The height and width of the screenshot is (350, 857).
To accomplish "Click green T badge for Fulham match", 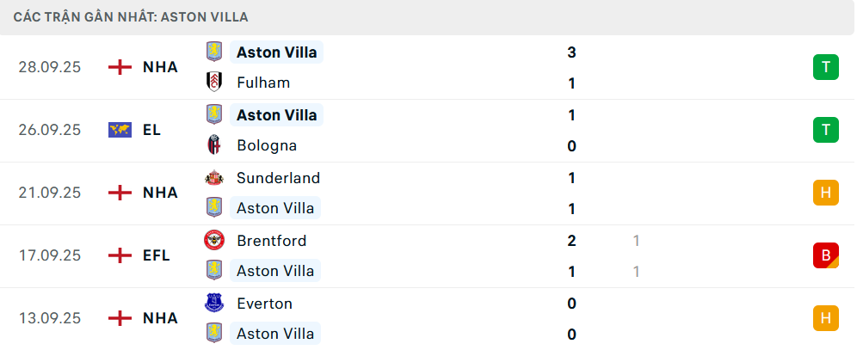I will (825, 67).
